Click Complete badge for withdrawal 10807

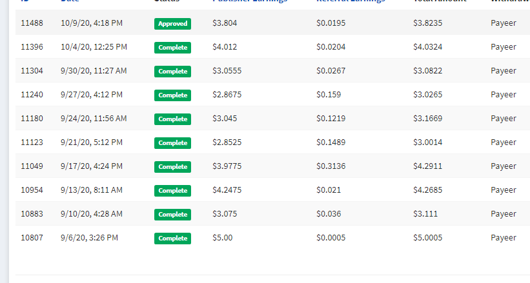172,239
